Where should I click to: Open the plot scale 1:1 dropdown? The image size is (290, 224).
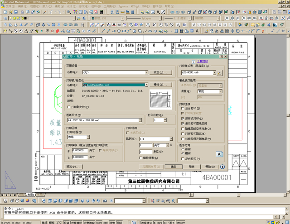tap(171, 138)
